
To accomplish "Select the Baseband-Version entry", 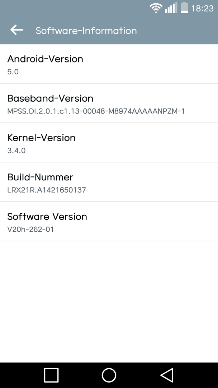I will coord(109,103).
